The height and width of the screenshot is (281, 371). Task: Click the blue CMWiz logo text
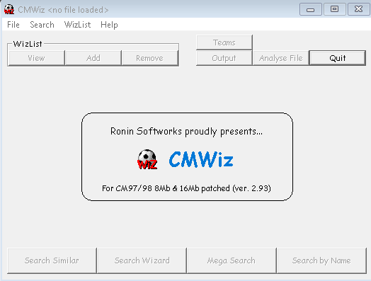(x=201, y=159)
